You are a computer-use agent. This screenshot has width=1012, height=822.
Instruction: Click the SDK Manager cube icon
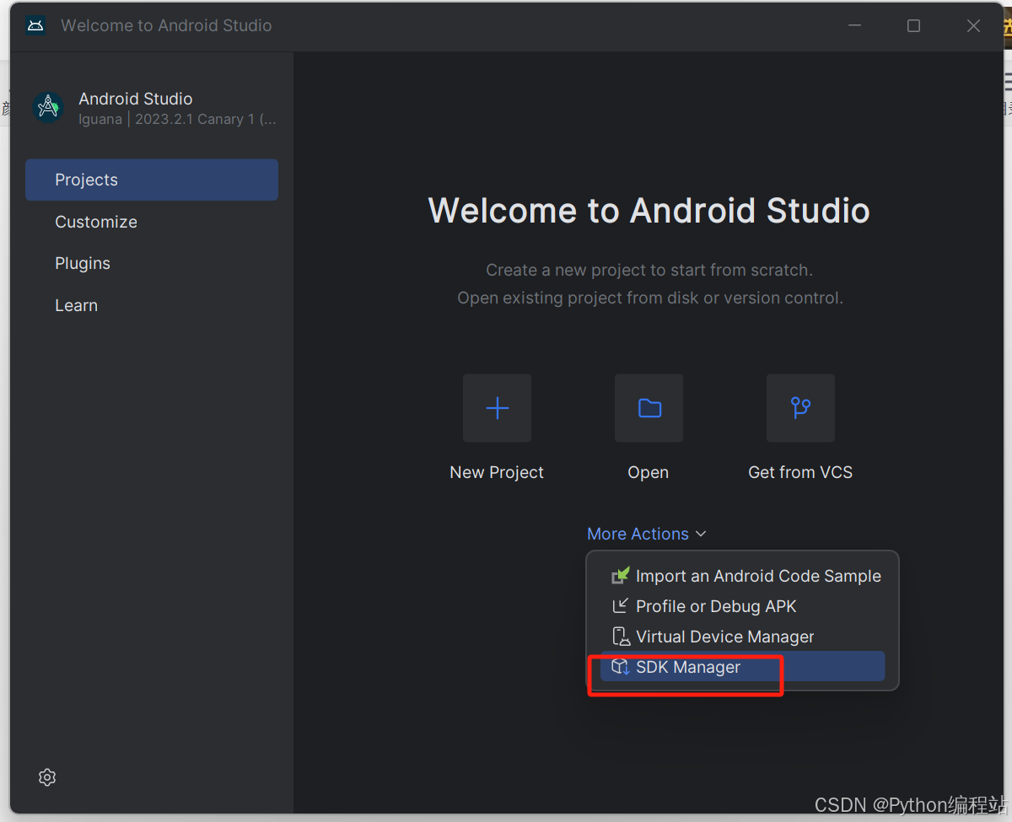click(x=621, y=667)
